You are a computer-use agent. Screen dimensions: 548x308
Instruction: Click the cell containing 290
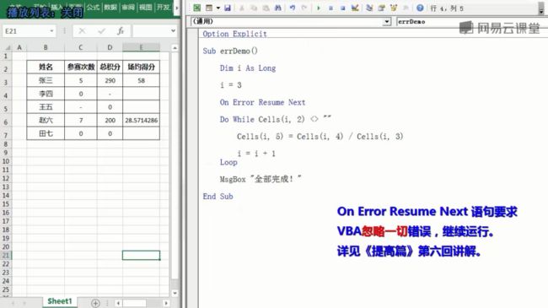pyautogui.click(x=110, y=80)
